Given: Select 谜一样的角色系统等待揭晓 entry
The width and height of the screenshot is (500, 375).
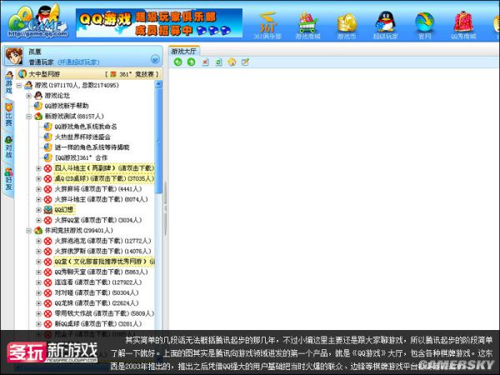Looking at the screenshot, I should click(x=92, y=147).
